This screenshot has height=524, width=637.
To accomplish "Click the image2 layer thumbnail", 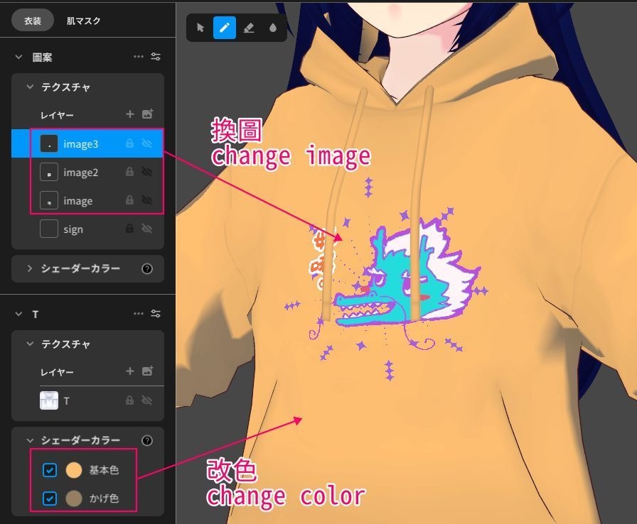I will point(50,172).
